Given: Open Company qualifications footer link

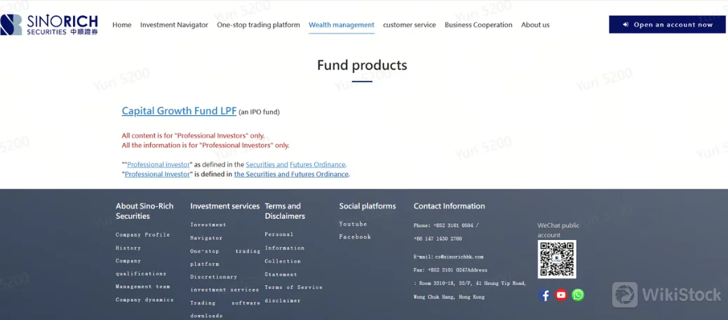Looking at the screenshot, I should (x=141, y=267).
